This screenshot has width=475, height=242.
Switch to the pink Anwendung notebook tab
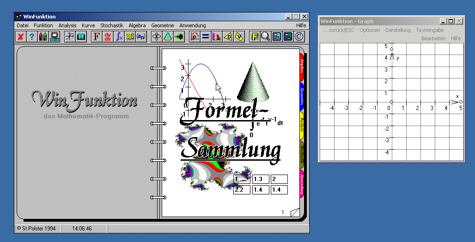pos(302,184)
